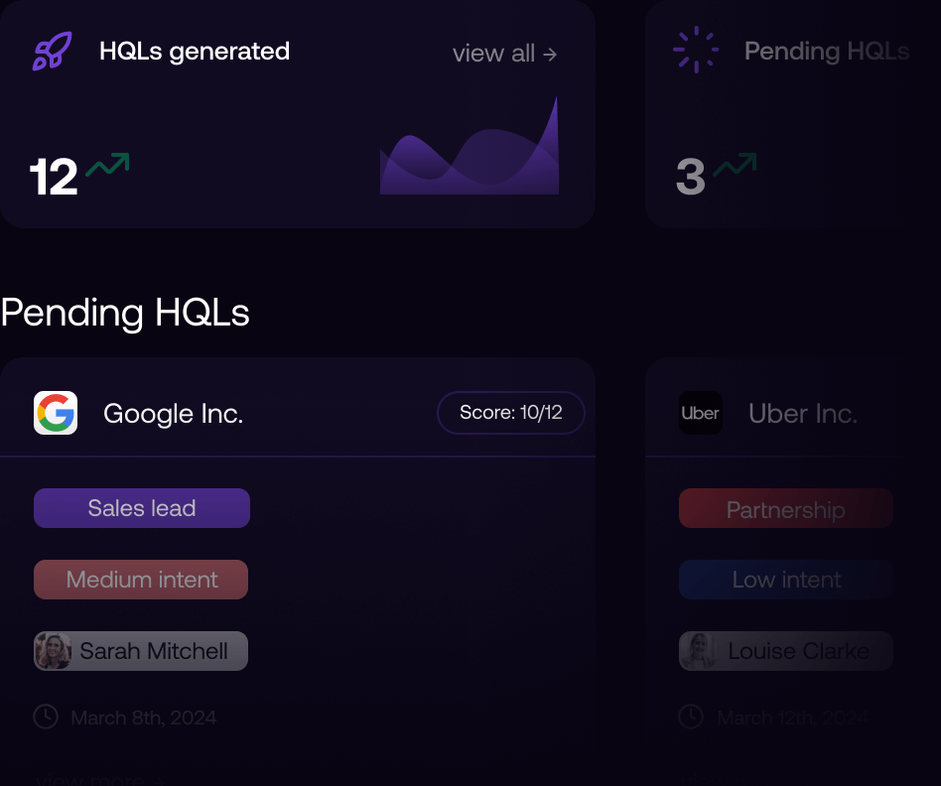Click the green trend arrow next to 12
The image size is (941, 786).
pyautogui.click(x=107, y=165)
